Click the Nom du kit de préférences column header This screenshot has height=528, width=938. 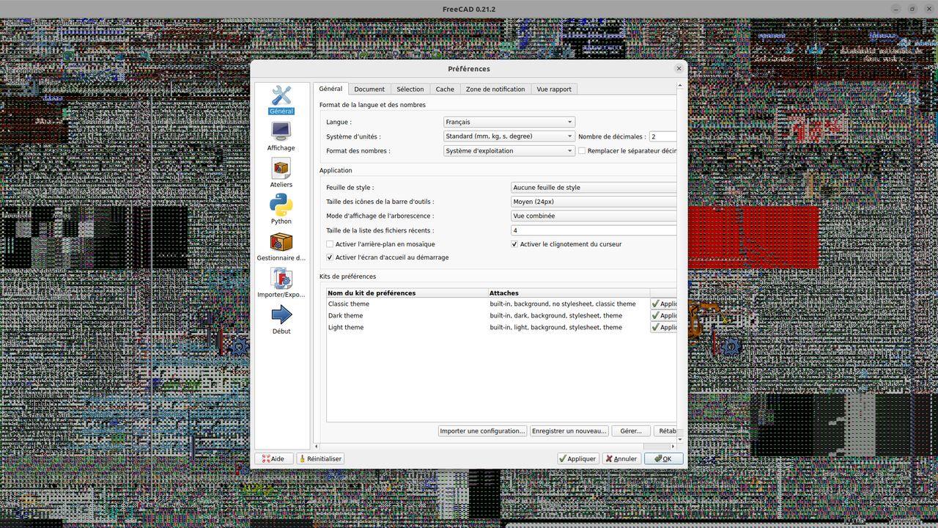click(x=407, y=293)
